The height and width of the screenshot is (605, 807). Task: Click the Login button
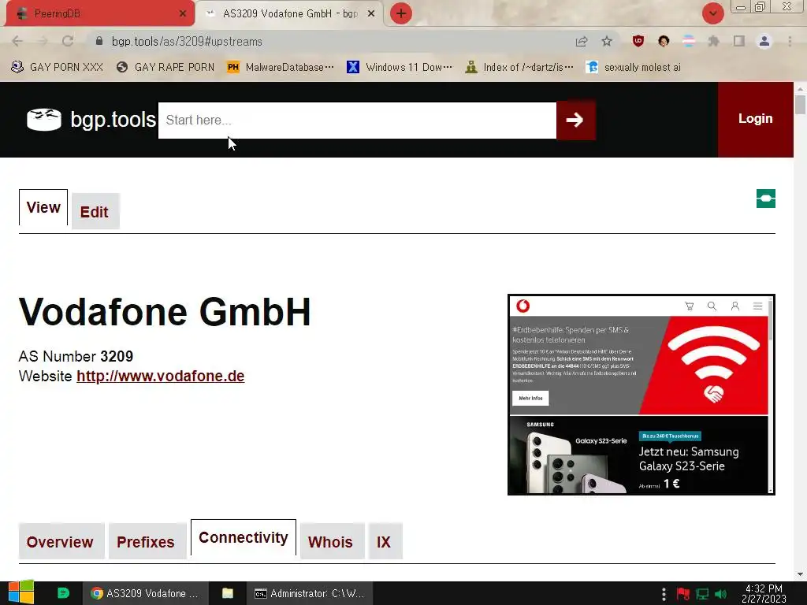click(756, 119)
